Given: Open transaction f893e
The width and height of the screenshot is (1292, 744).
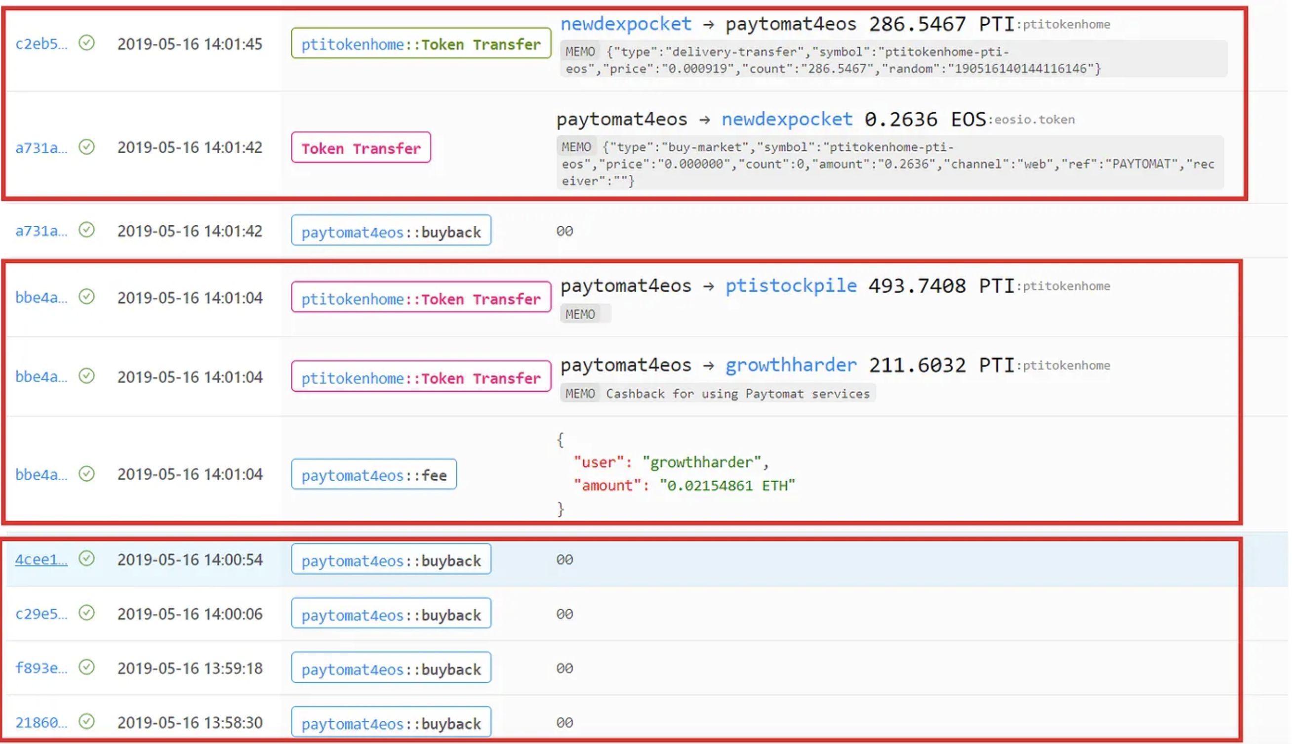Looking at the screenshot, I should [x=41, y=668].
